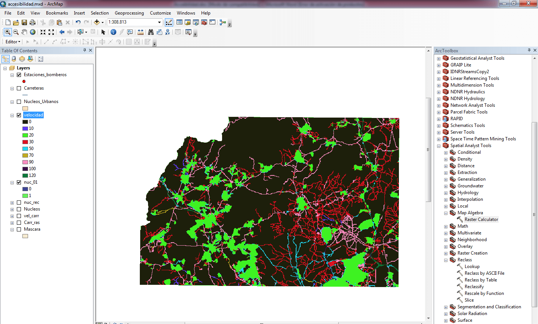Open the Find binoculars tool
The width and height of the screenshot is (538, 324).
click(x=151, y=32)
